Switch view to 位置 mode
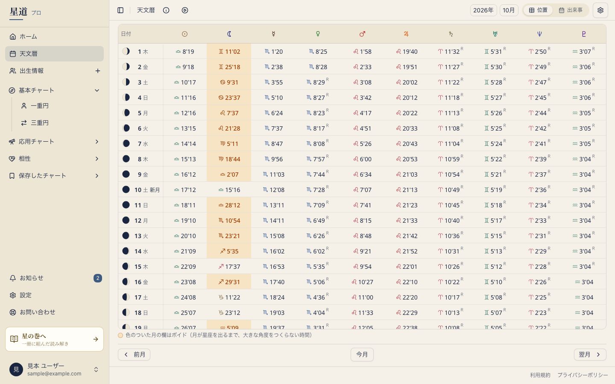The height and width of the screenshot is (384, 615). coord(538,10)
